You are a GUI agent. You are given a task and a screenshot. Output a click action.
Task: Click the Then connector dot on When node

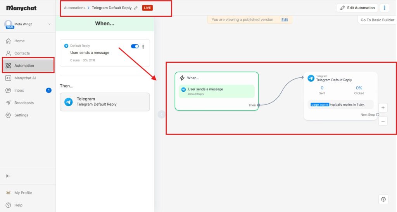[x=259, y=105]
